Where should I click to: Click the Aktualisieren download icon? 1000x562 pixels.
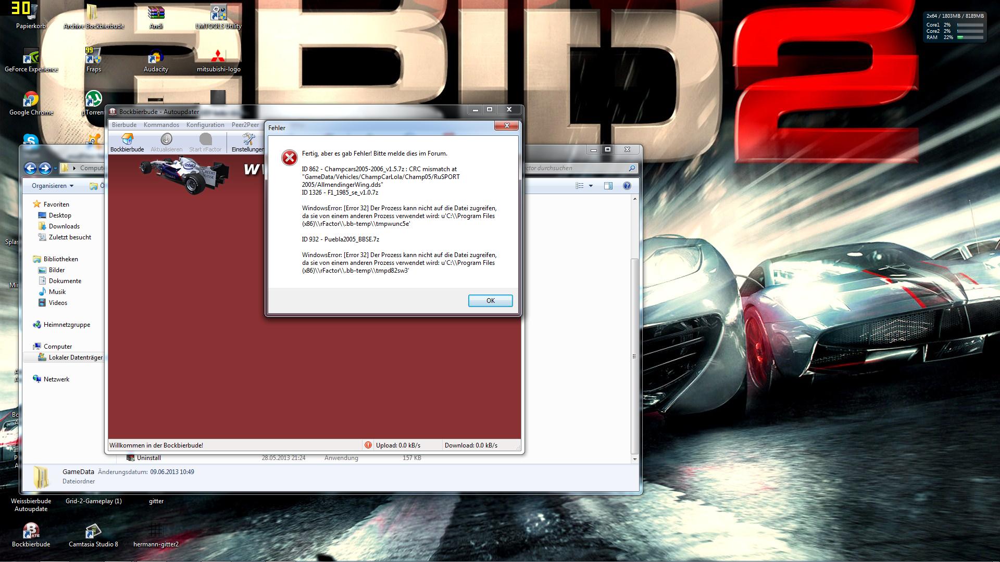[x=167, y=139]
